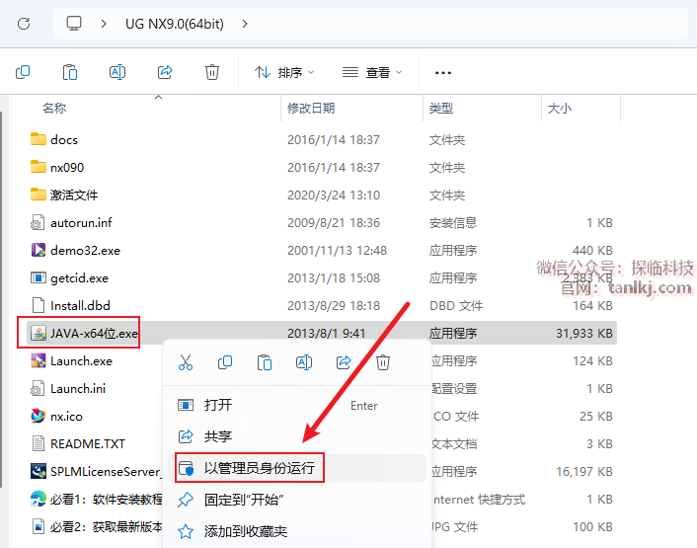Sort by 大小 column header
The height and width of the screenshot is (548, 697).
click(559, 108)
